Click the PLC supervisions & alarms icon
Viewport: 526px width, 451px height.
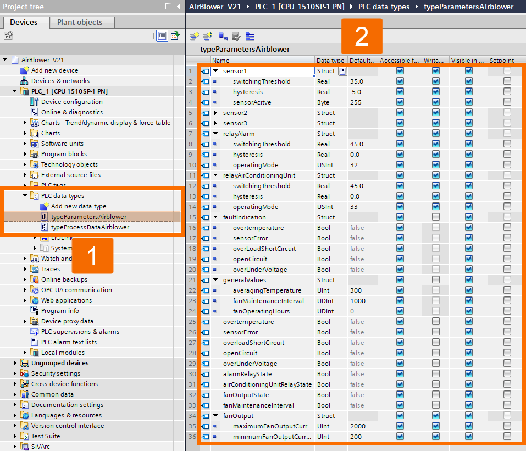(x=34, y=332)
